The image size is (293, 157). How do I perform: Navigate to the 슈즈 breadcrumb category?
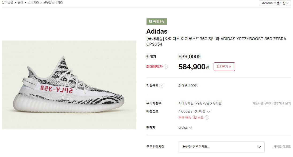pos(21,2)
